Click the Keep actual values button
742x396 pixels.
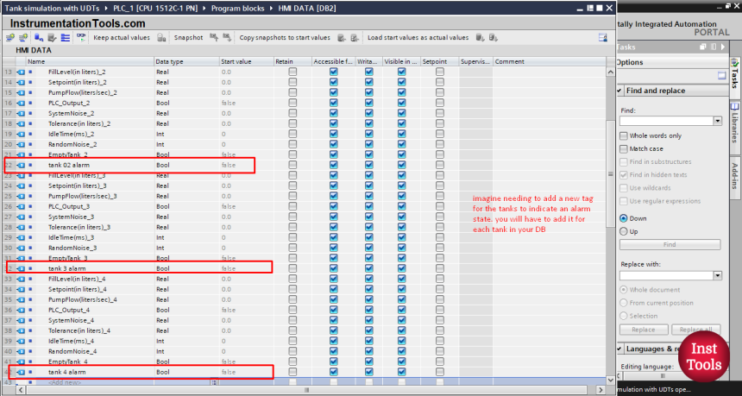[121, 38]
